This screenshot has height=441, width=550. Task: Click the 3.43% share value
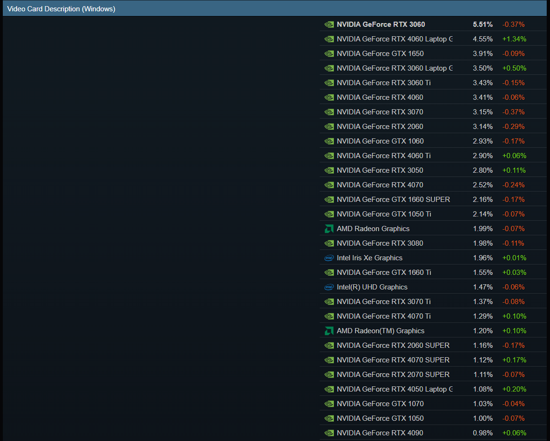(483, 83)
